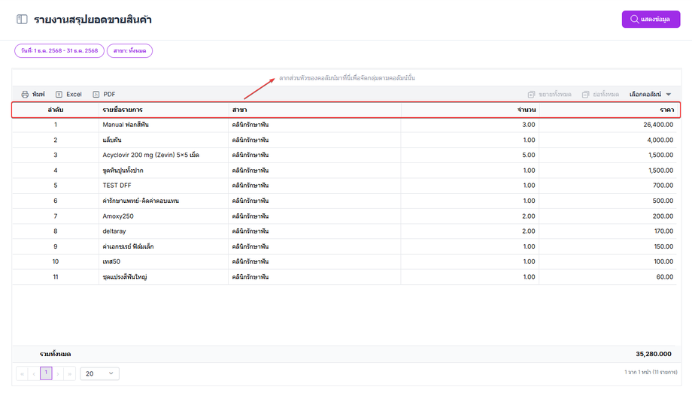Open the column chooser dropdown

click(x=650, y=95)
